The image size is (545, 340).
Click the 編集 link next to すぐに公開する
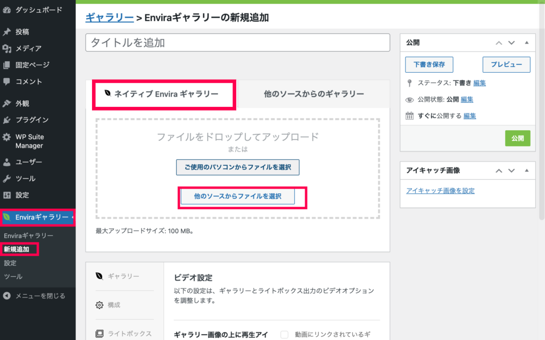click(x=469, y=116)
